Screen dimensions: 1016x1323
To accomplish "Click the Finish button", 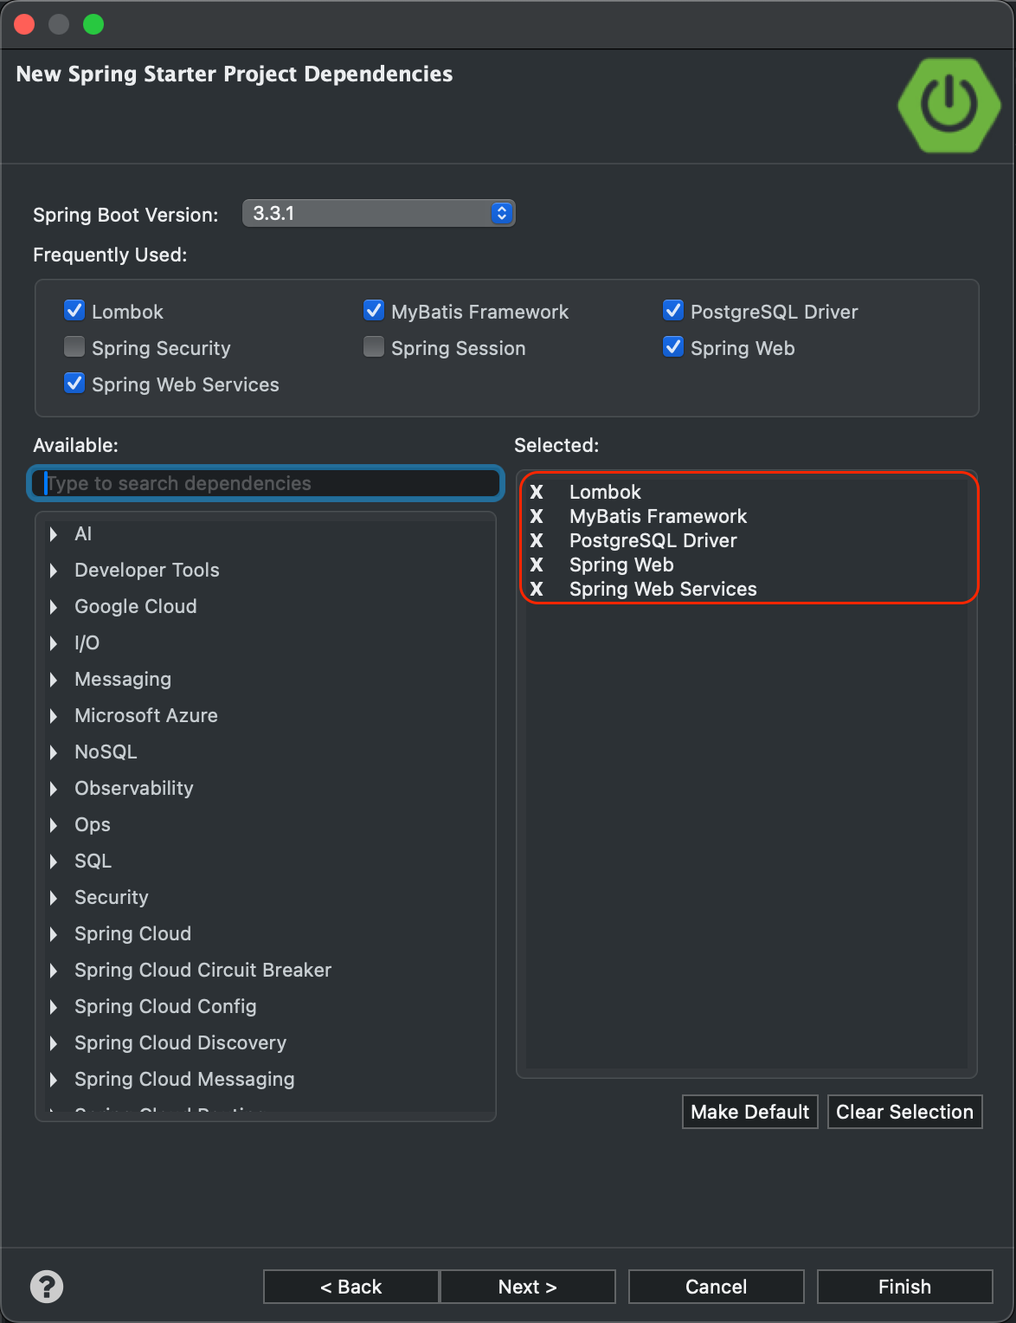I will coord(904,1287).
